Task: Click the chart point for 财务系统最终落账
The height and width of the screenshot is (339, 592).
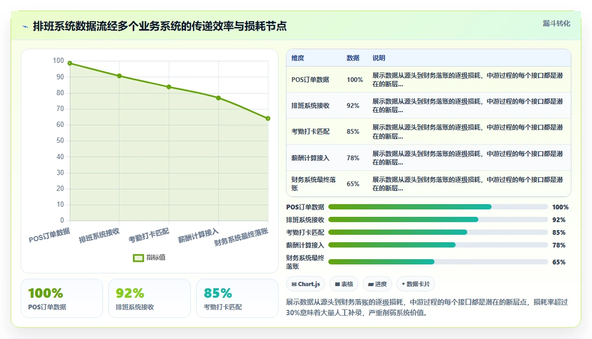Action: 268,118
